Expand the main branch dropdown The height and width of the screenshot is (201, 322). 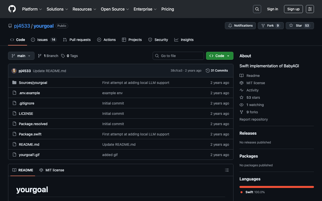21,56
